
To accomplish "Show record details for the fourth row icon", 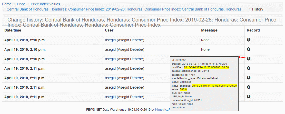I will pyautogui.click(x=249, y=68).
